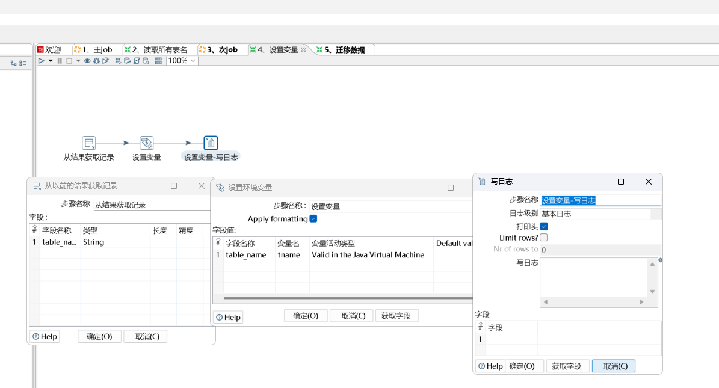The image size is (719, 388).
Task: Click 获取字段 in 设置环境变量 dialog
Action: (x=396, y=316)
